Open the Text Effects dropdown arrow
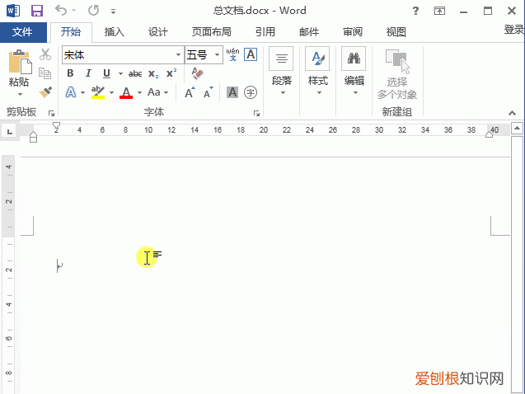The height and width of the screenshot is (394, 525). [x=82, y=92]
